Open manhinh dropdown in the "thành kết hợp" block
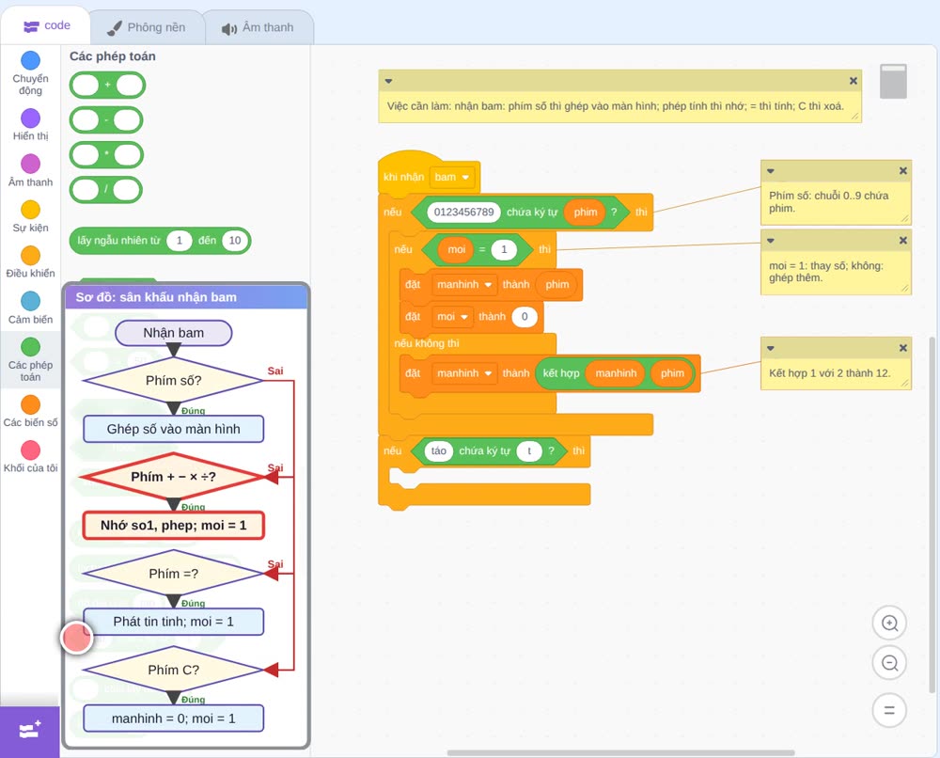The width and height of the screenshot is (940, 758). click(x=464, y=373)
